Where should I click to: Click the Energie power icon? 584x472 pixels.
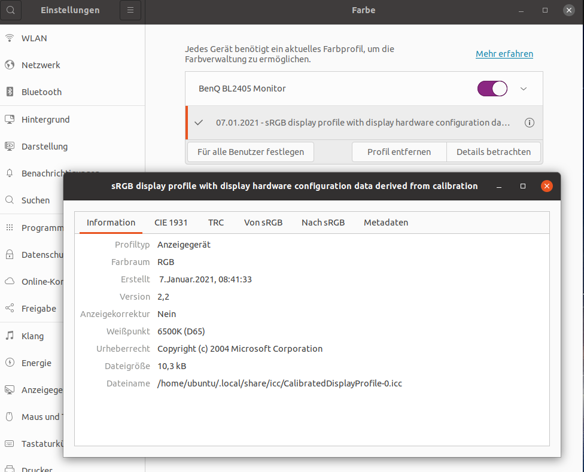10,363
